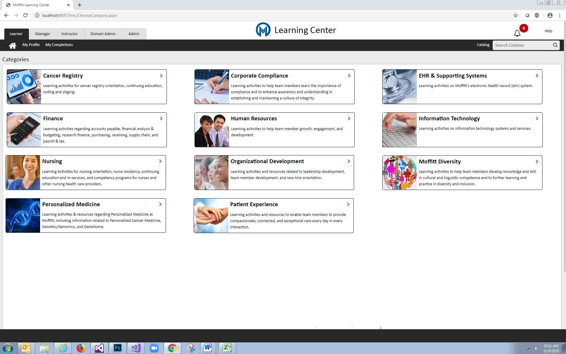The width and height of the screenshot is (566, 354).
Task: Open the Chrome profile avatar icon
Action: tap(550, 15)
